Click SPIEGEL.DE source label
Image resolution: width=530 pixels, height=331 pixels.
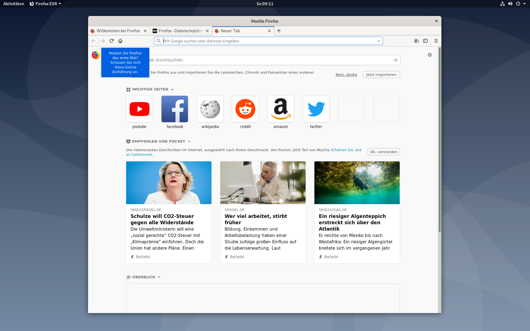[235, 210]
